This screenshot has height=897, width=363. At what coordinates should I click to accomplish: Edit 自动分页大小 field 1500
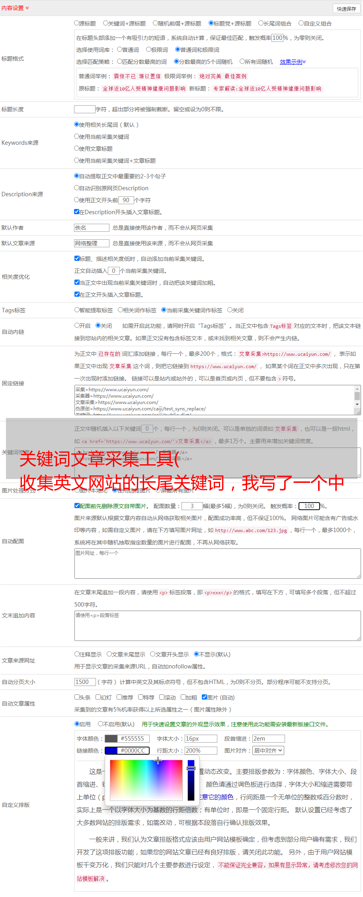coord(85,682)
